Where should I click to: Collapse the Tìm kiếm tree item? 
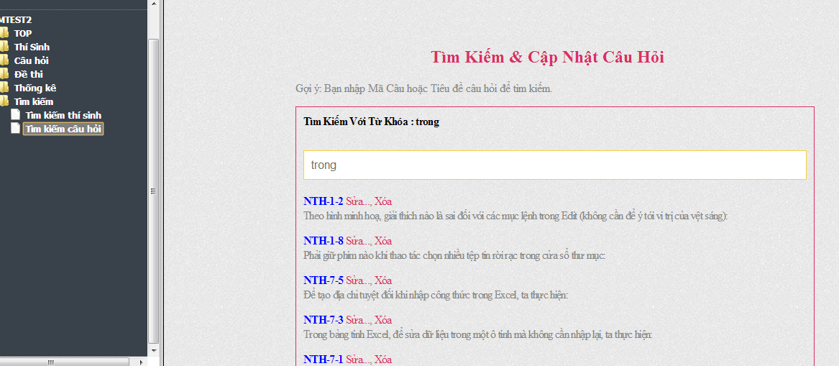[x=34, y=101]
